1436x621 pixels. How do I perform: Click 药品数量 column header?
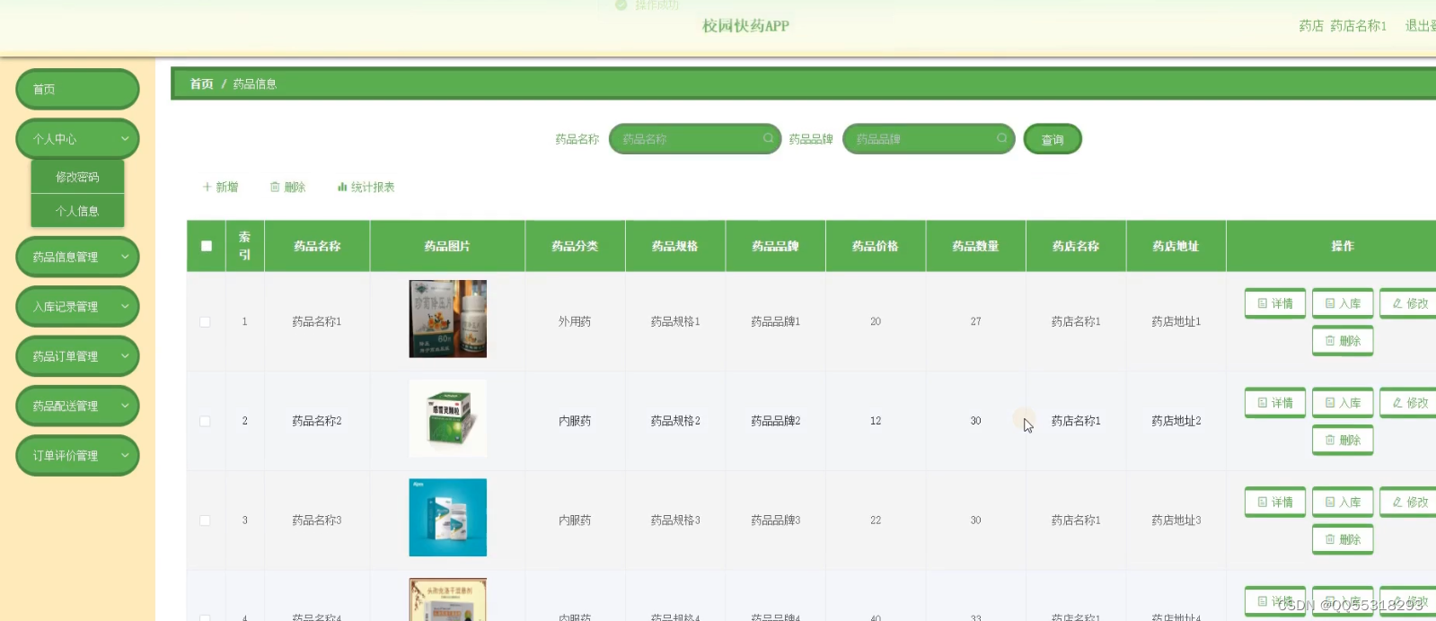click(x=975, y=246)
